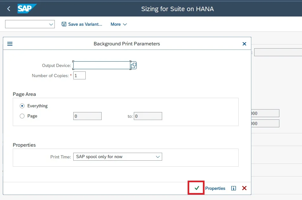
Task: Cancel with the red X button
Action: click(x=244, y=188)
